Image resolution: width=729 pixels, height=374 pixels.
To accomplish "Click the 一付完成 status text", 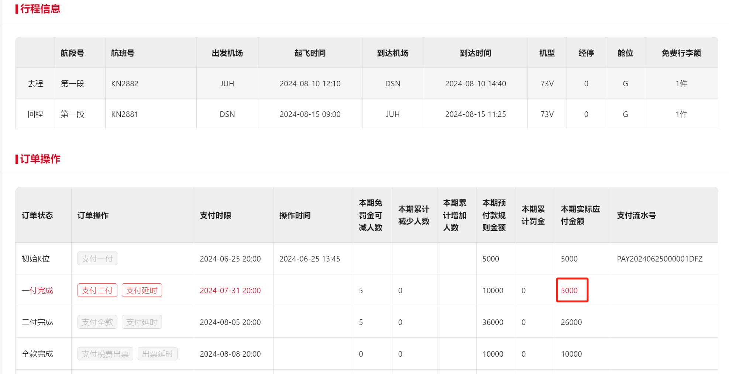I will coord(37,291).
